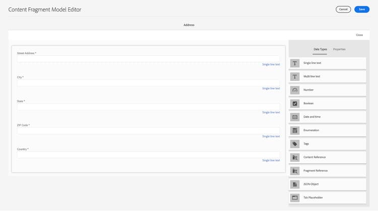Pick the Content Reference icon
The width and height of the screenshot is (378, 212).
point(295,158)
